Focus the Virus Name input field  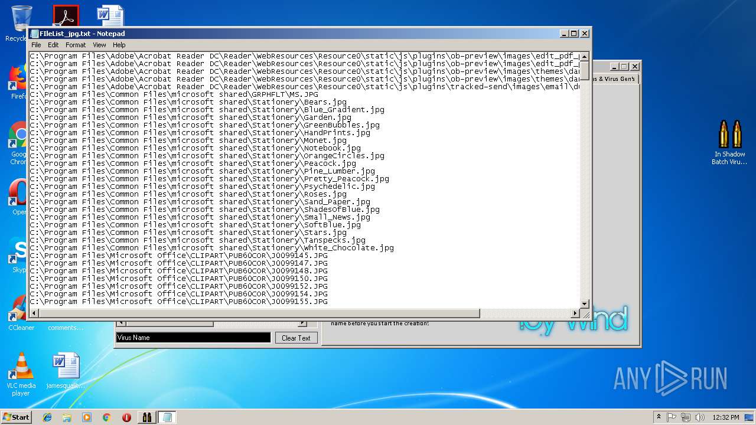[193, 338]
